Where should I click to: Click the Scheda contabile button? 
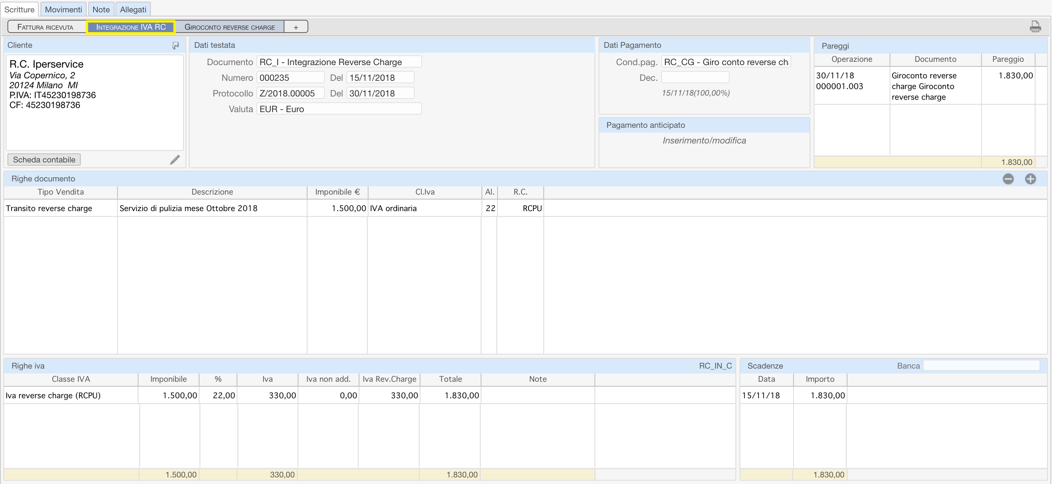pos(44,160)
